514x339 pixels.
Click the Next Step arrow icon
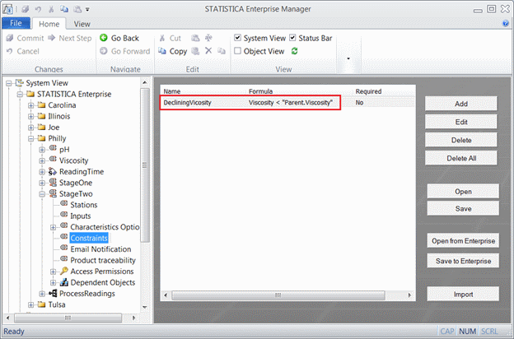pyautogui.click(x=51, y=38)
